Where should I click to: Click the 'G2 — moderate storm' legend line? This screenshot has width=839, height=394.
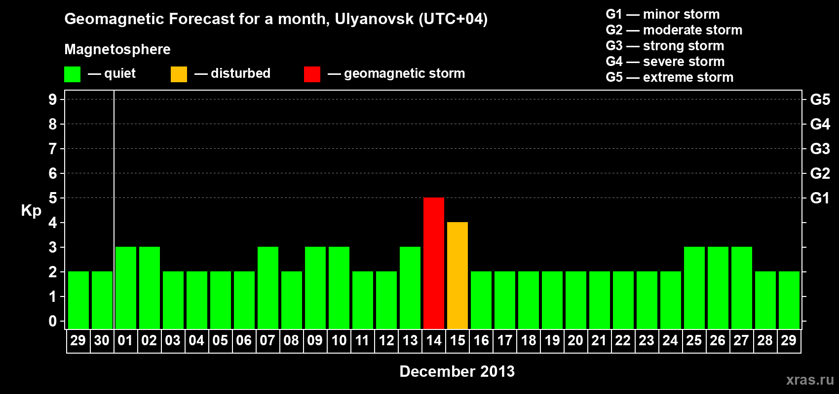(674, 30)
